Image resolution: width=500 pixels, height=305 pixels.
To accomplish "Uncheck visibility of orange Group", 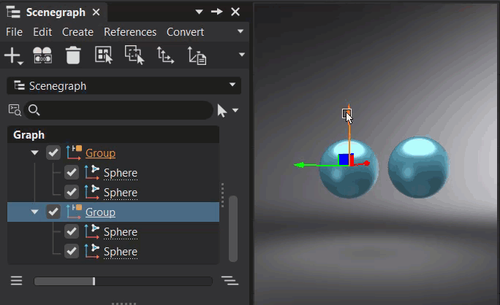I will [x=53, y=152].
